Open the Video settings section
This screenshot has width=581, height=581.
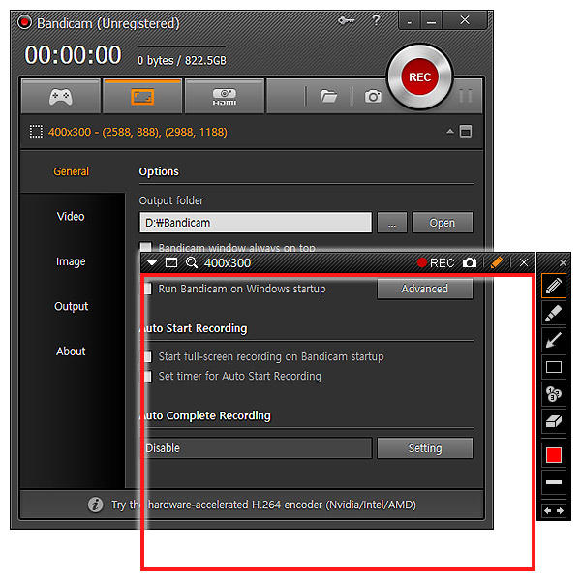[x=71, y=216]
